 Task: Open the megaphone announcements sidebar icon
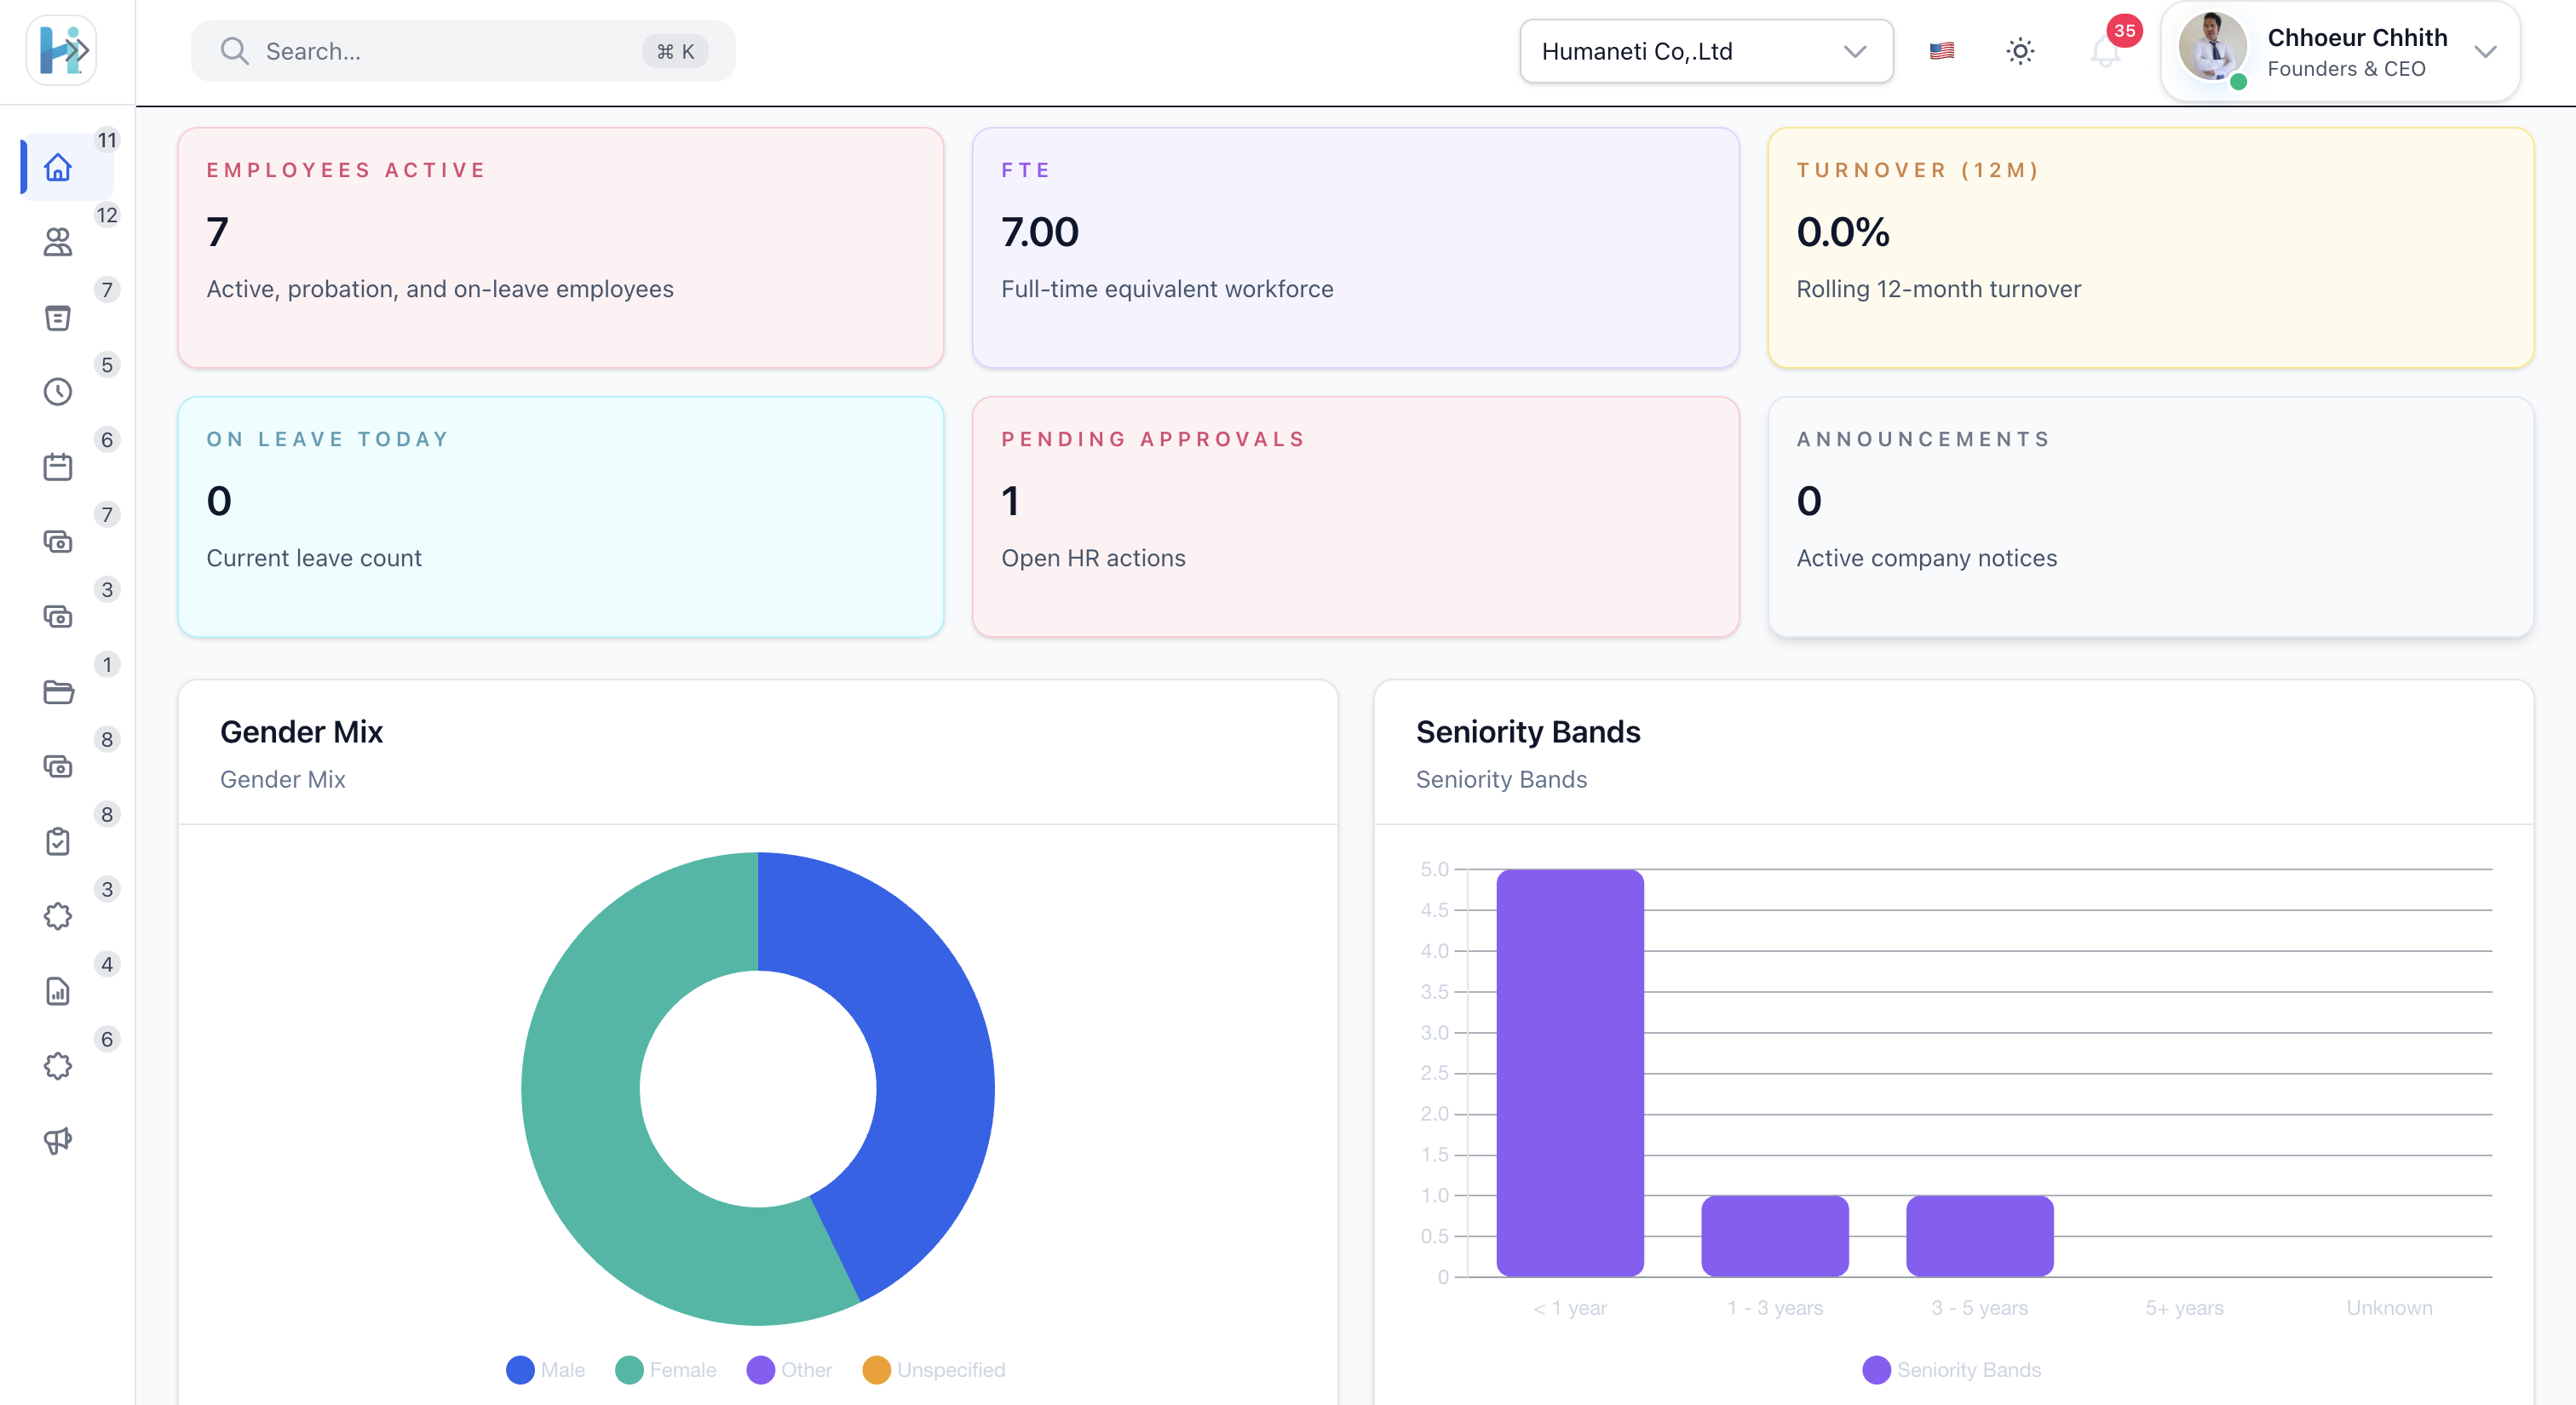(x=58, y=1141)
